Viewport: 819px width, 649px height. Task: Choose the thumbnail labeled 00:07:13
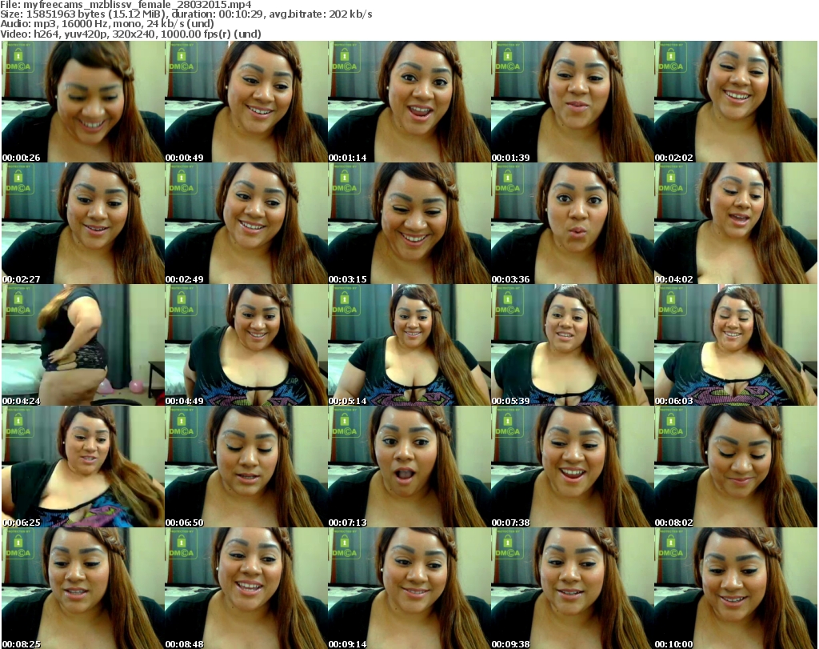coord(409,467)
